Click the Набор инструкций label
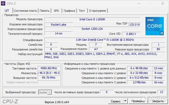Image resolution: width=169 pixels, height=105 pixels. pyautogui.click(x=30, y=54)
